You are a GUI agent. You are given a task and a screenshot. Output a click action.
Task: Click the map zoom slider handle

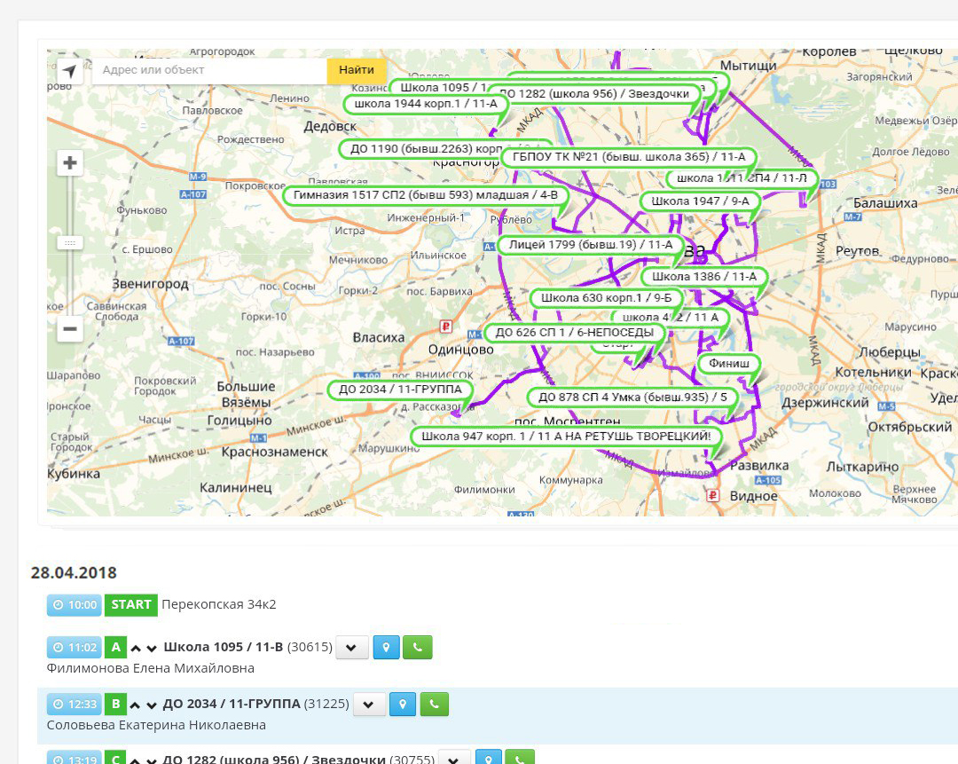pyautogui.click(x=70, y=243)
